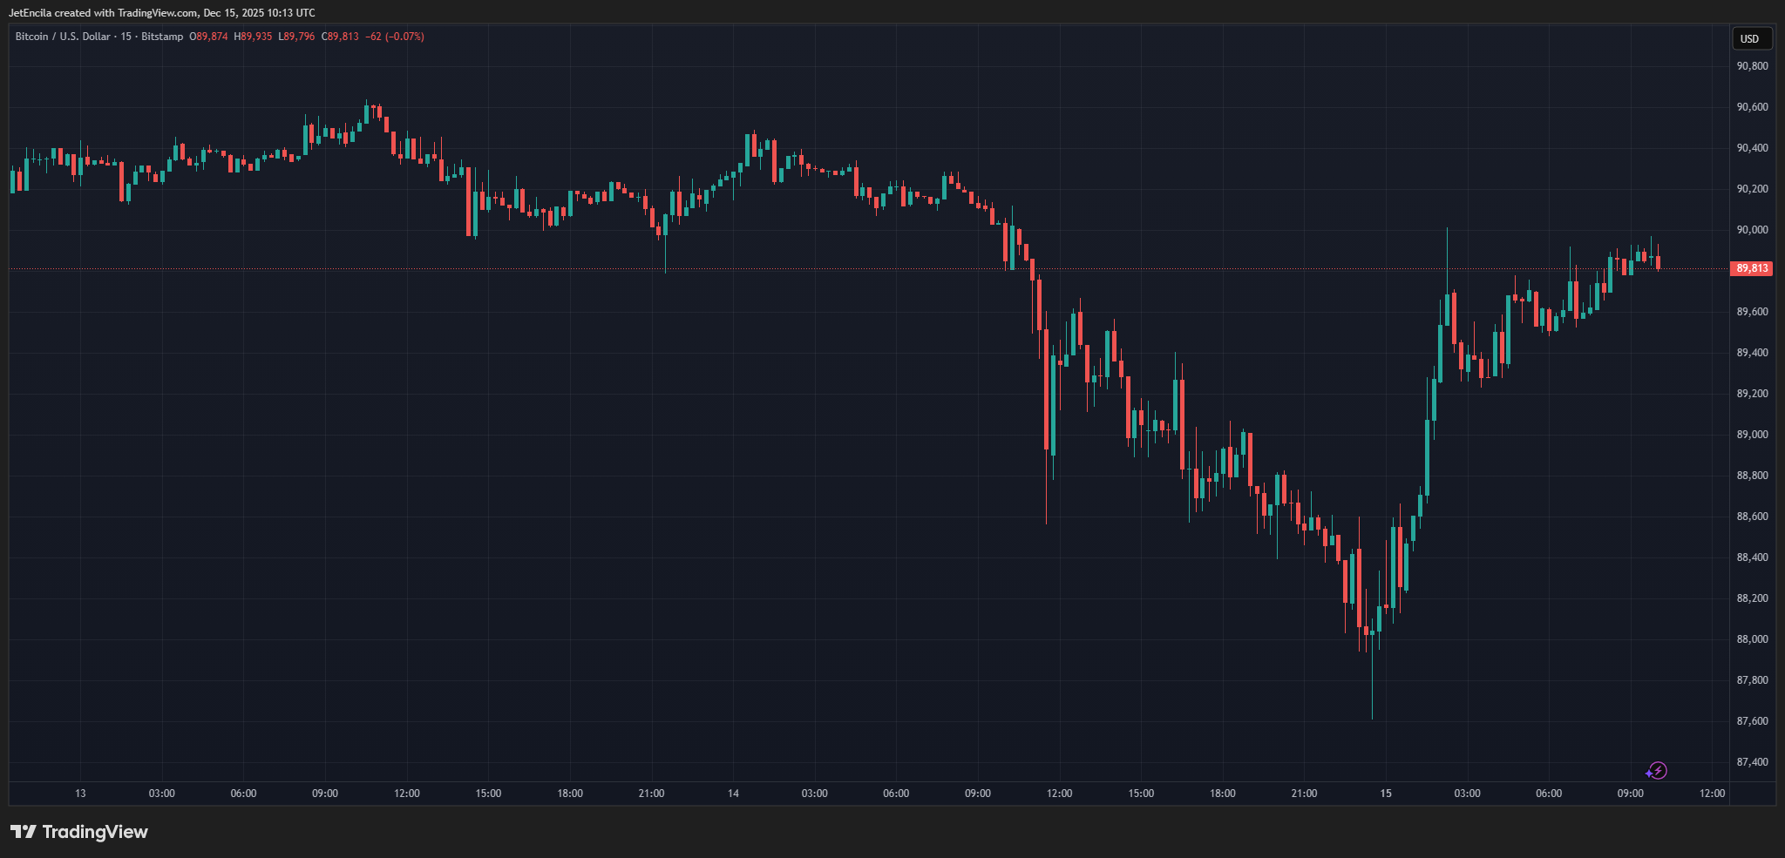Select the 14 date marker on time axis
Image resolution: width=1785 pixels, height=858 pixels.
(x=733, y=794)
